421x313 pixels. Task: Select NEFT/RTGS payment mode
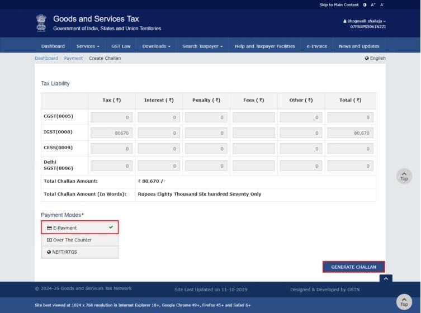pos(80,252)
